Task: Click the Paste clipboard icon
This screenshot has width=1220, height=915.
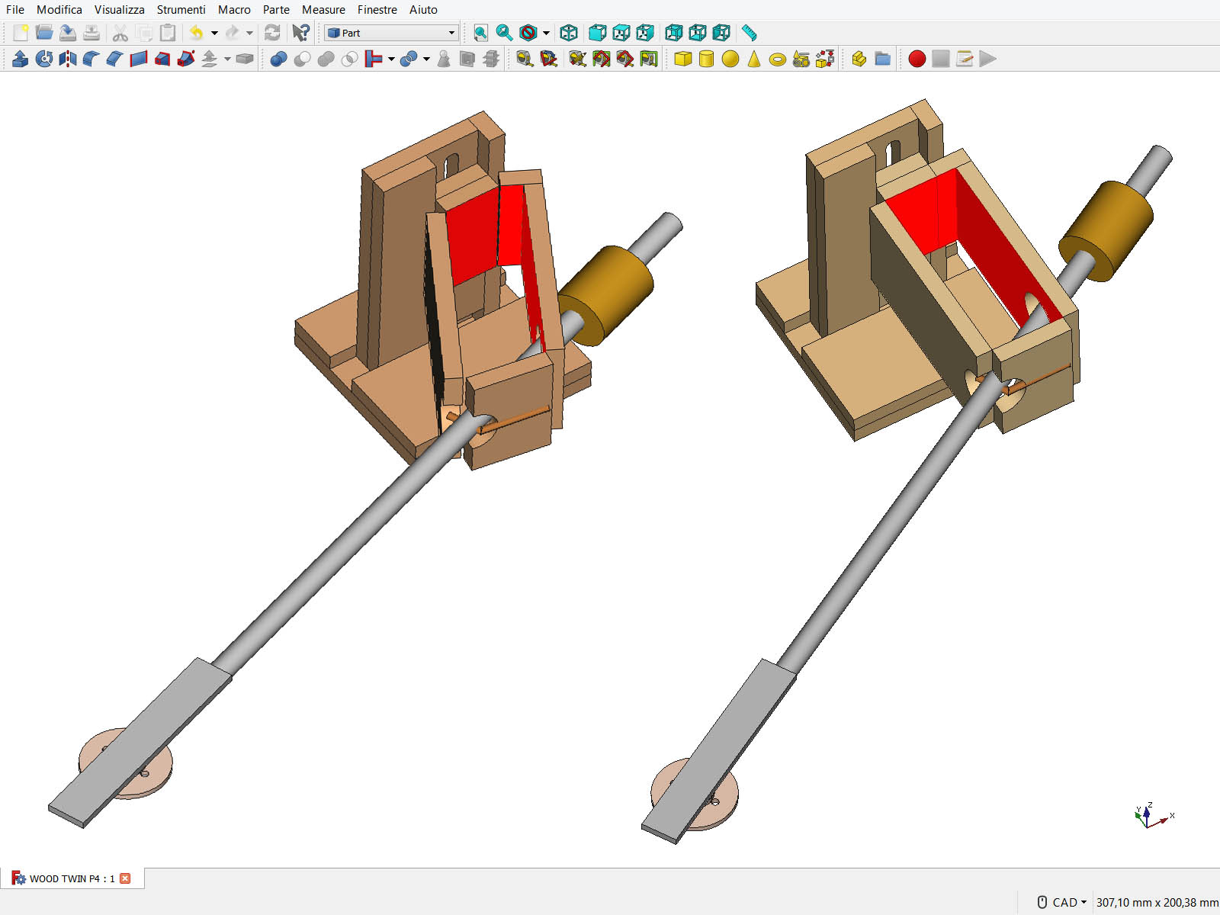Action: pyautogui.click(x=168, y=33)
